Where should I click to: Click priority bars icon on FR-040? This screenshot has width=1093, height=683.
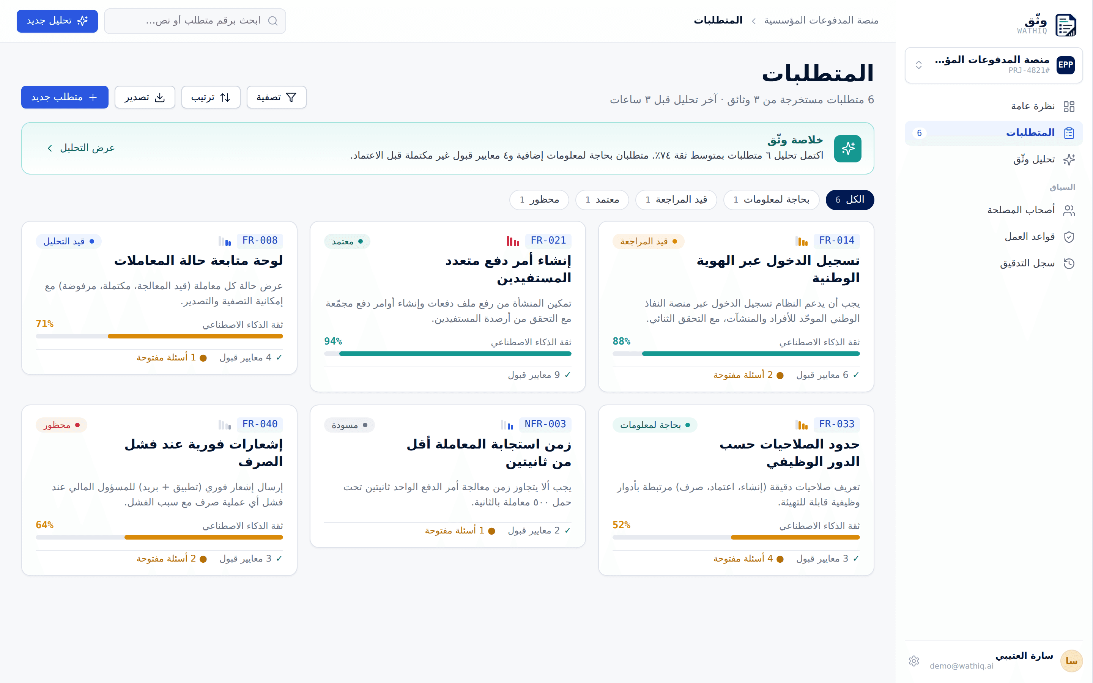[x=224, y=425]
